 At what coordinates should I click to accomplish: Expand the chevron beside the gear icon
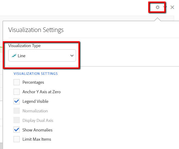[x=165, y=7]
